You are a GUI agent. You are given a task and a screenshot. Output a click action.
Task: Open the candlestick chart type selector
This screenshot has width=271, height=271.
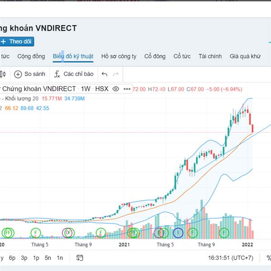coord(3,74)
